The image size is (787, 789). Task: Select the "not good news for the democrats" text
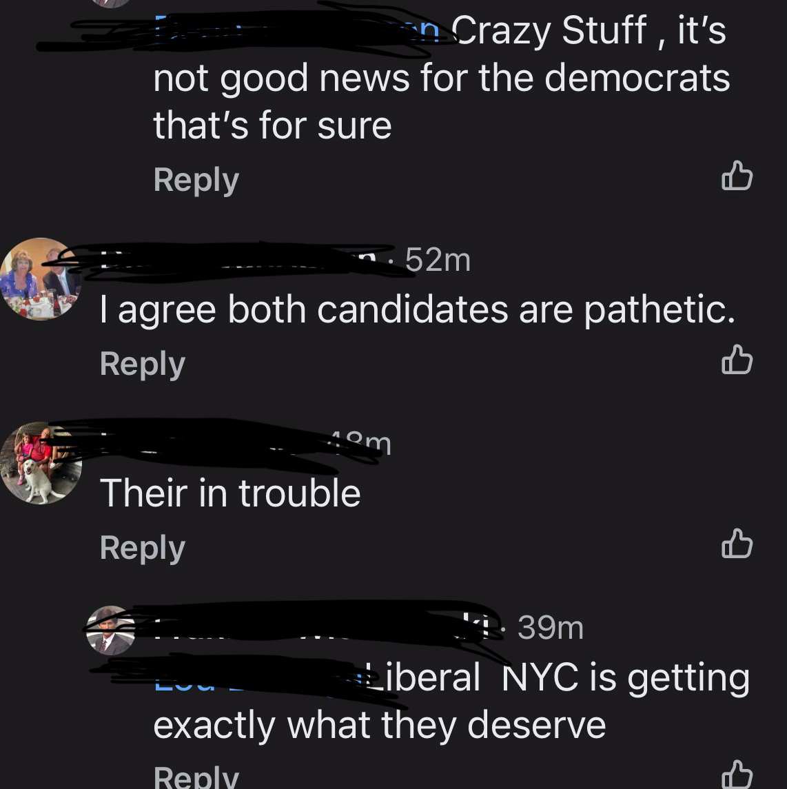(x=441, y=79)
